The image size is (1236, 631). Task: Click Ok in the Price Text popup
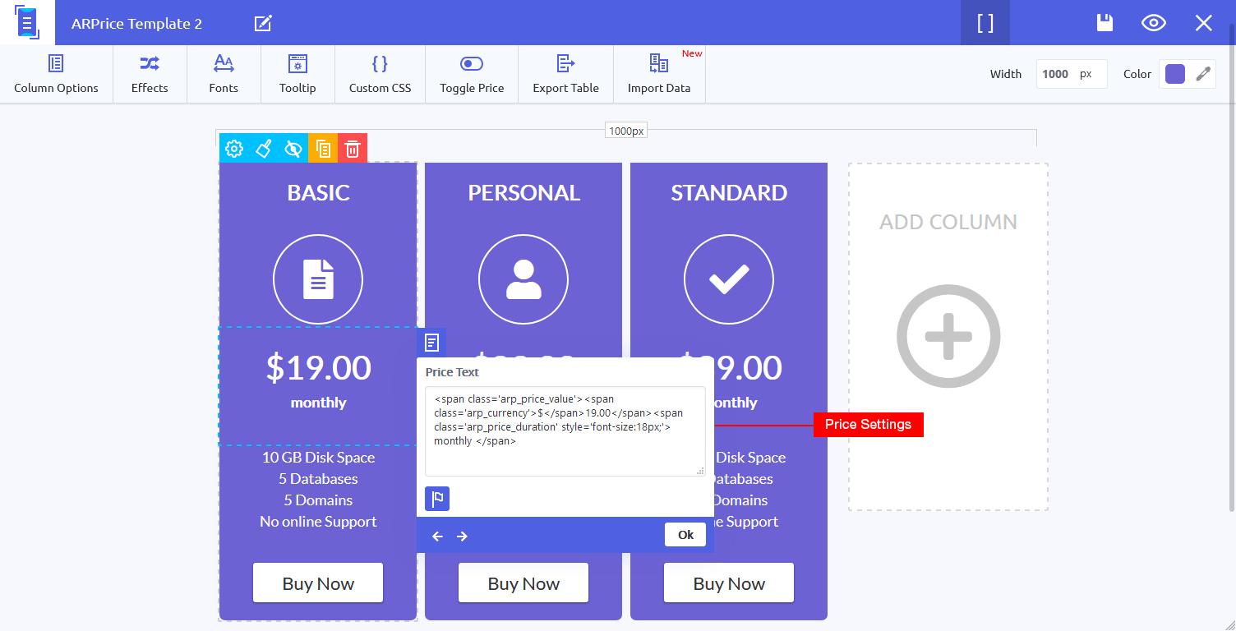685,535
